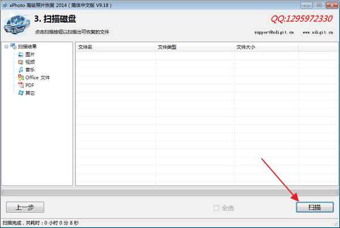The width and height of the screenshot is (340, 228).
Task: Click the 扫描结果 root node icon
Action: [x=14, y=46]
